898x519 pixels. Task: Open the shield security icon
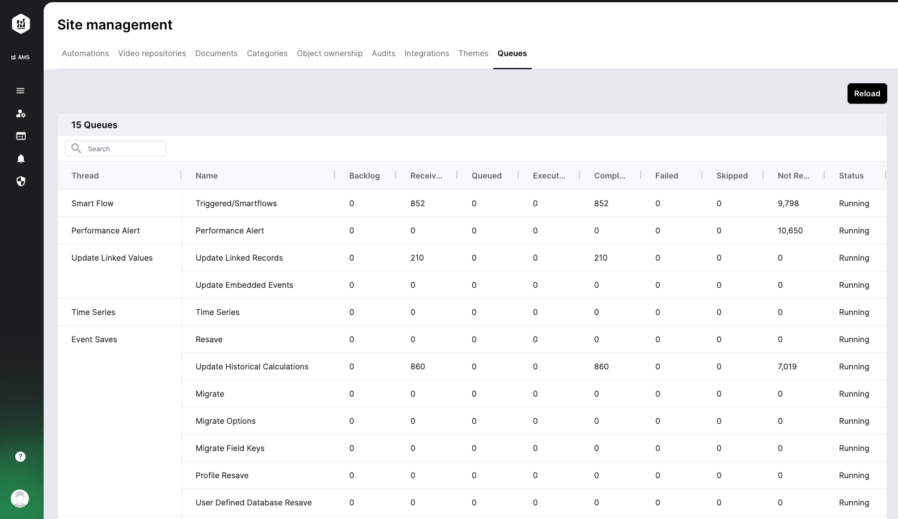(x=20, y=181)
